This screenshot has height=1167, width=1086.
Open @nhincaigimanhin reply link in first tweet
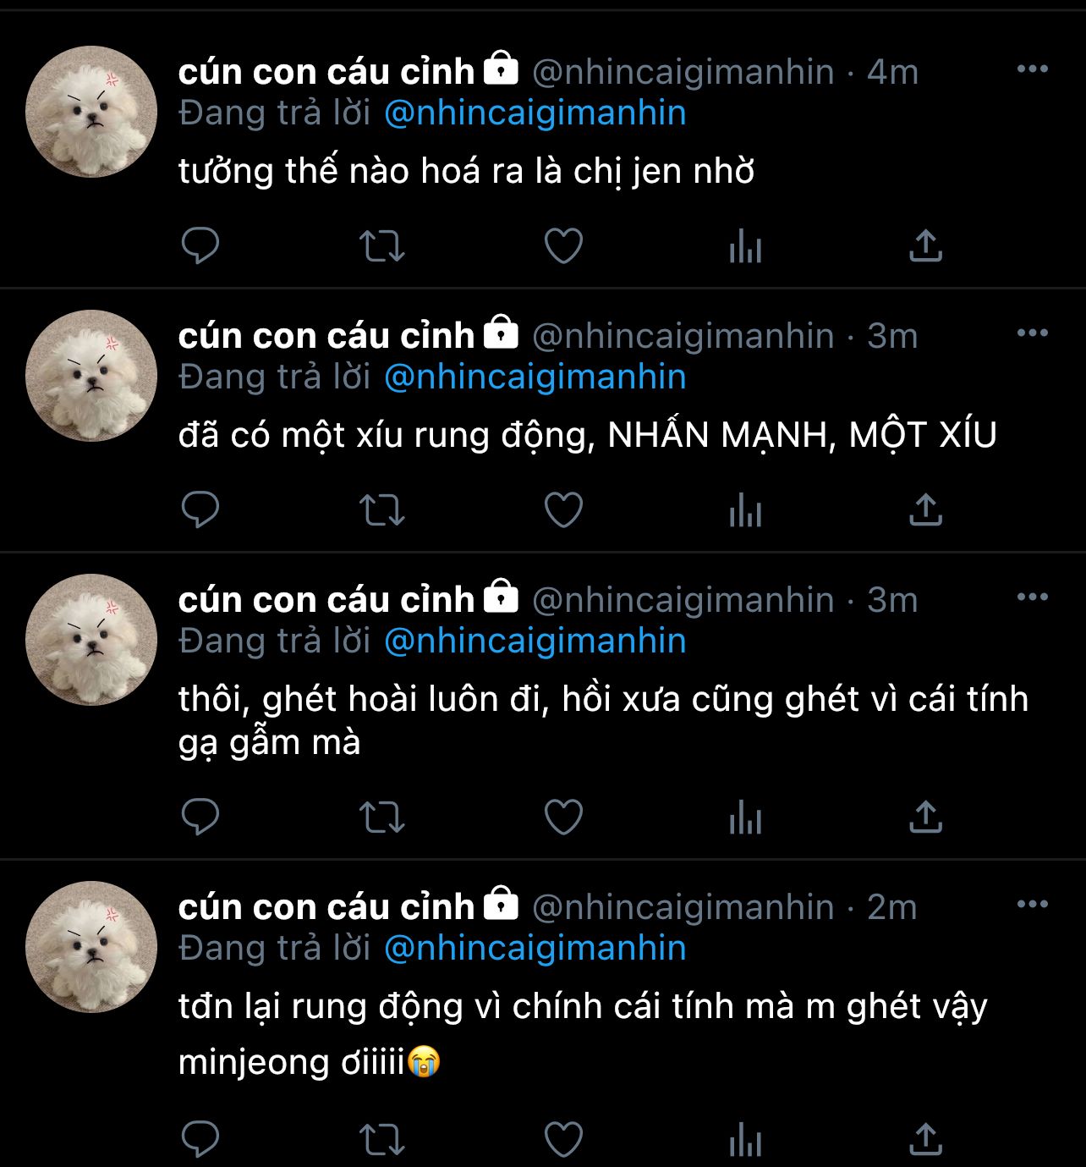point(535,113)
